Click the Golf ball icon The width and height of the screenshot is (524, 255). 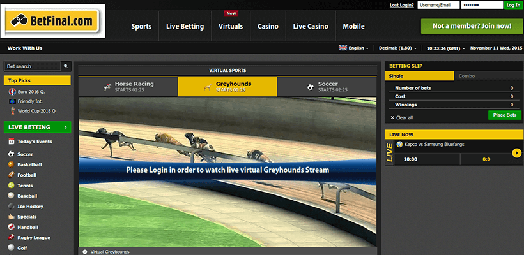[12, 248]
